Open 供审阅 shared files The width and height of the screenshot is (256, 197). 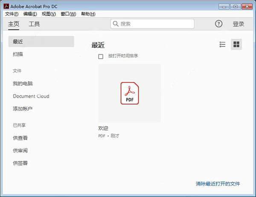coord(20,151)
